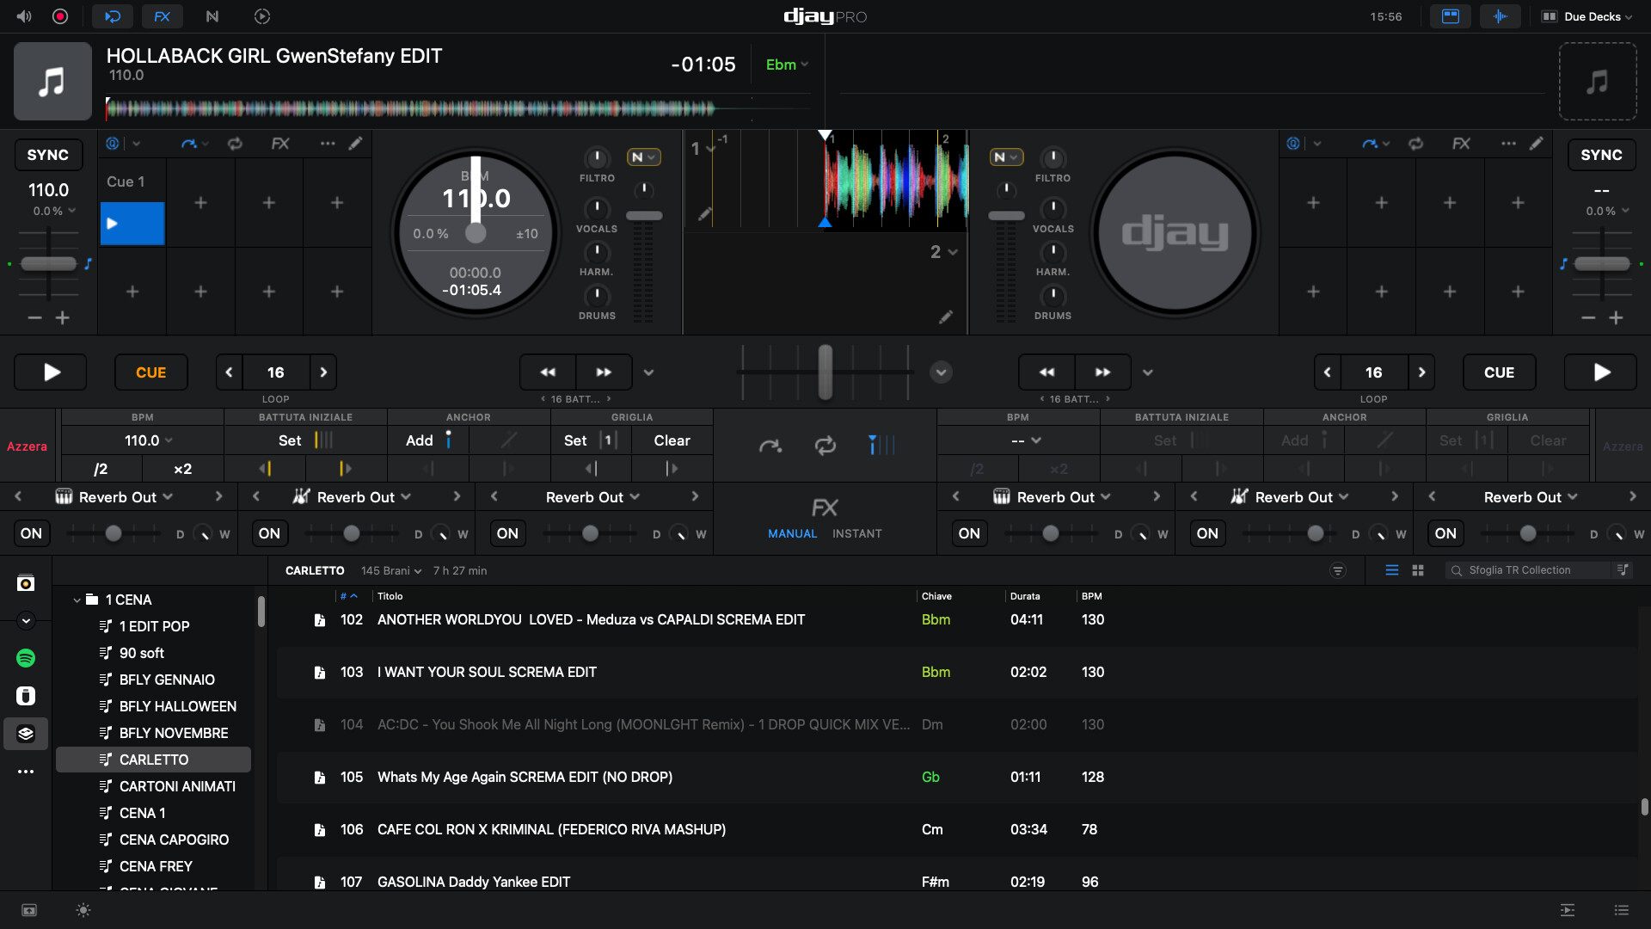Click the crossfader handle
Viewport: 1651px width, 929px height.
pyautogui.click(x=825, y=372)
